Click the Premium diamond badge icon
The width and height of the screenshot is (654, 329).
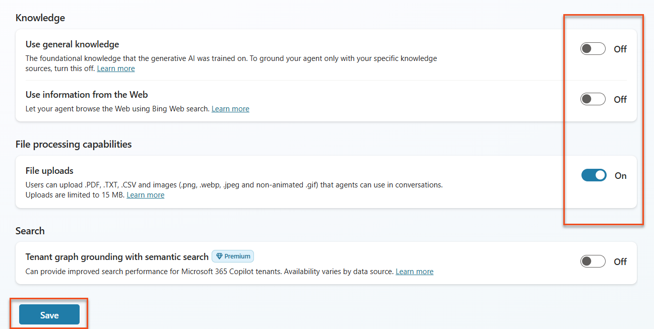(x=232, y=256)
